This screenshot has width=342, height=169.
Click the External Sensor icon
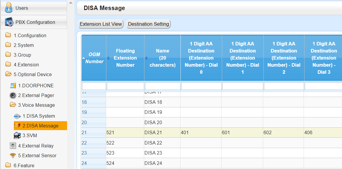coord(13,155)
